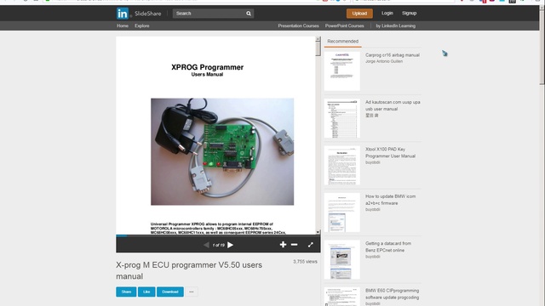The image size is (545, 306).
Task: Open Xtool X100 PAD Key Programmer title
Action: [390, 153]
